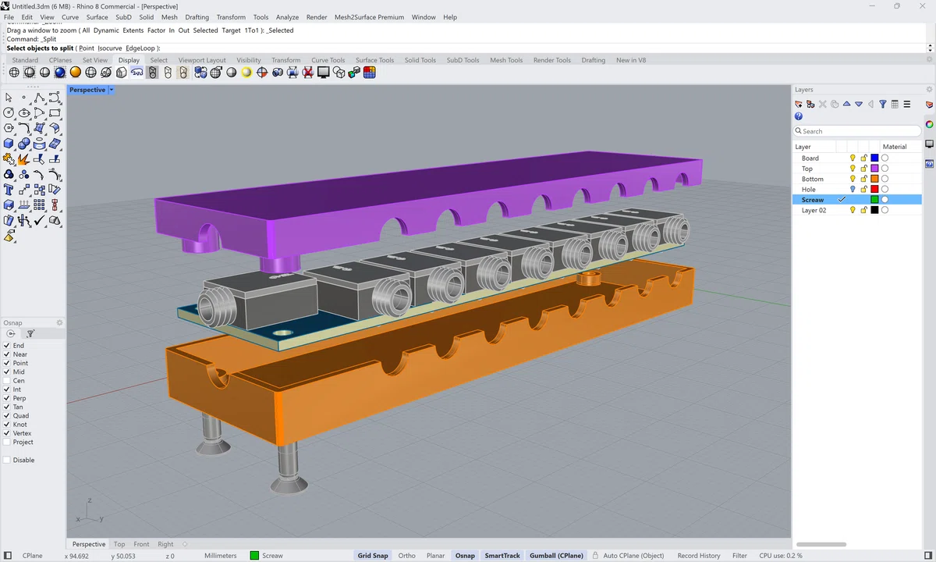
Task: Click the EdgeLoop command-line option
Action: [140, 48]
